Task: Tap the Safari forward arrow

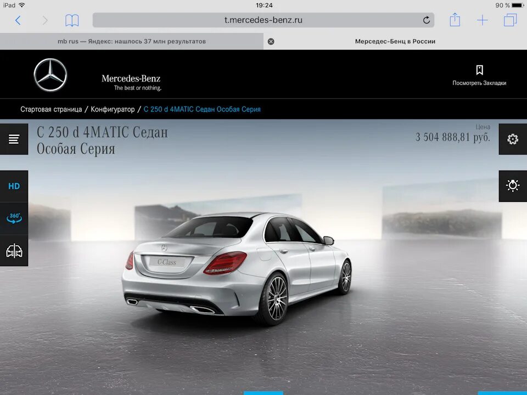Action: click(45, 20)
